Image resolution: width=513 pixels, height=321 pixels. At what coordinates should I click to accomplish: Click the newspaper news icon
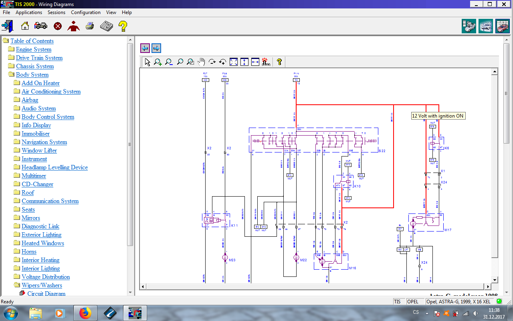[x=106, y=26]
